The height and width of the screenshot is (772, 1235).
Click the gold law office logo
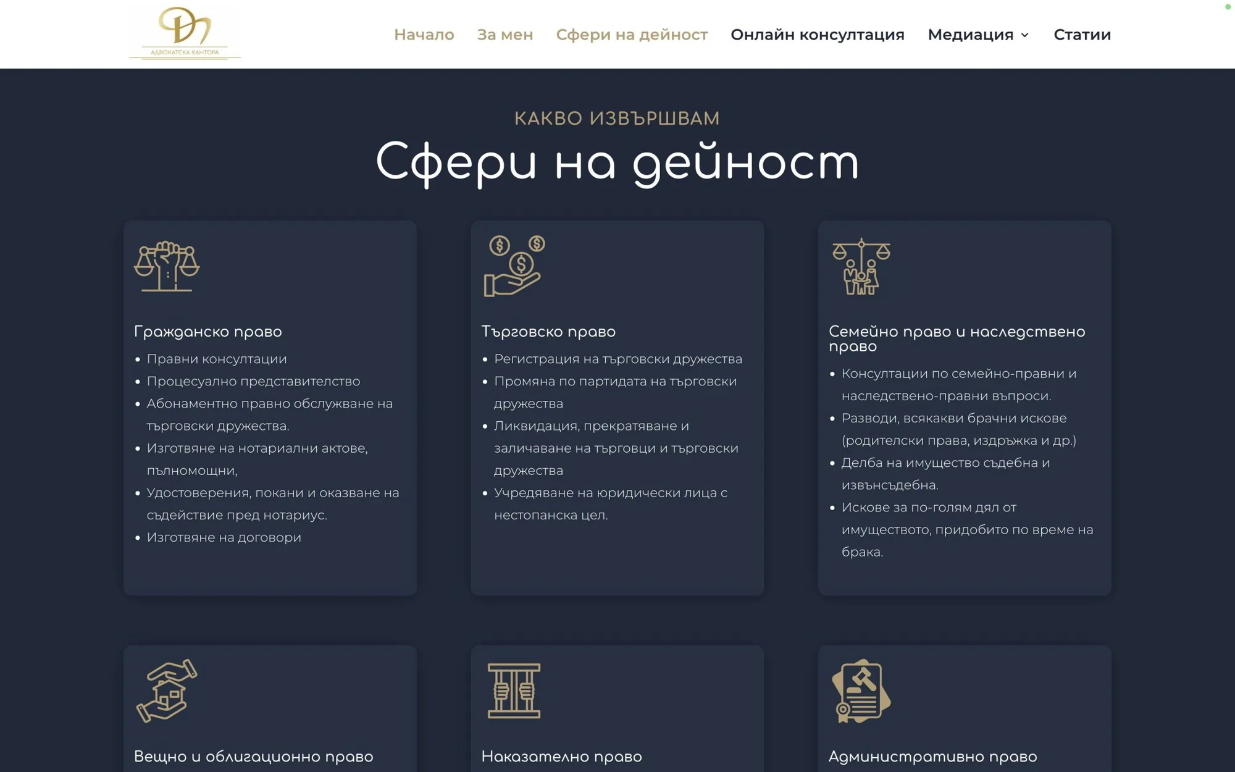(x=185, y=33)
